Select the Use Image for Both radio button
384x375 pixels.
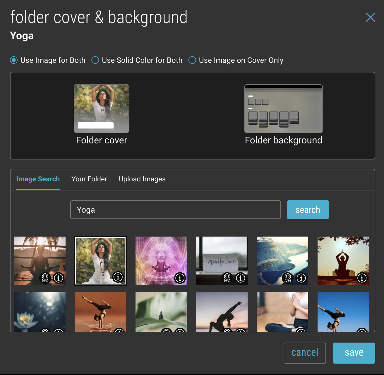pos(13,60)
